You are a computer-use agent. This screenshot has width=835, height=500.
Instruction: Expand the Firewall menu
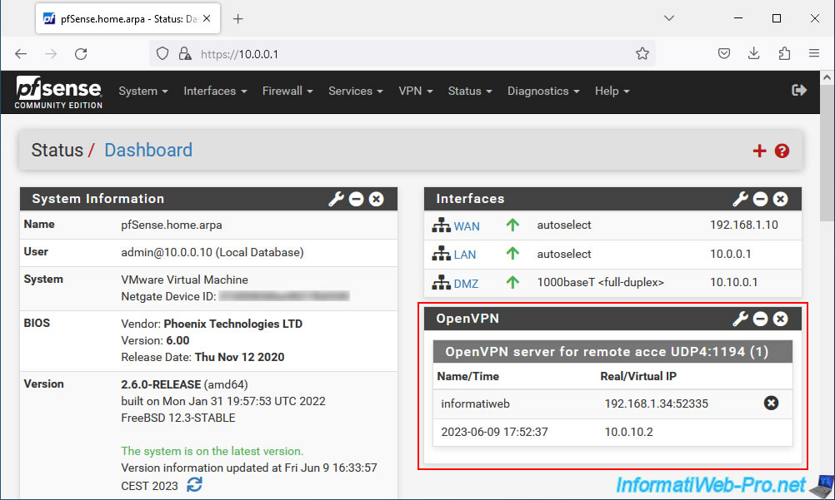tap(287, 91)
